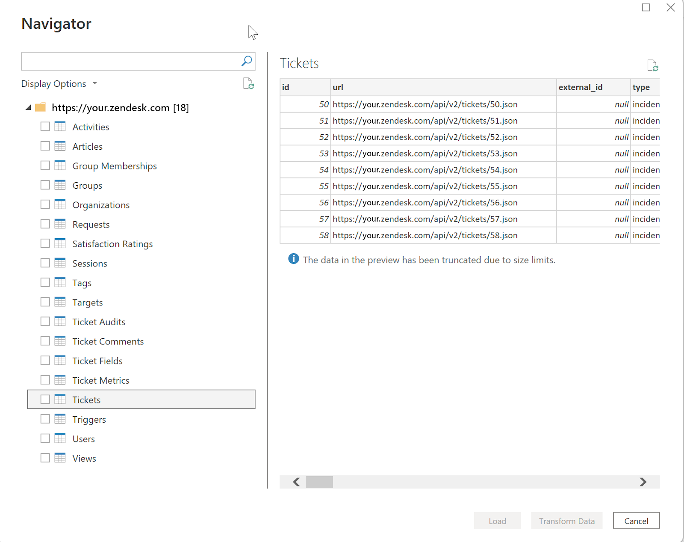Click the table icon next to Users
Screen dimensions: 684x542
click(59, 438)
